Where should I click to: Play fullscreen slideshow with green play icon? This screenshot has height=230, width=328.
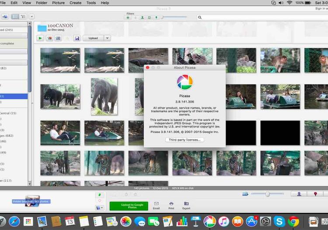click(40, 38)
